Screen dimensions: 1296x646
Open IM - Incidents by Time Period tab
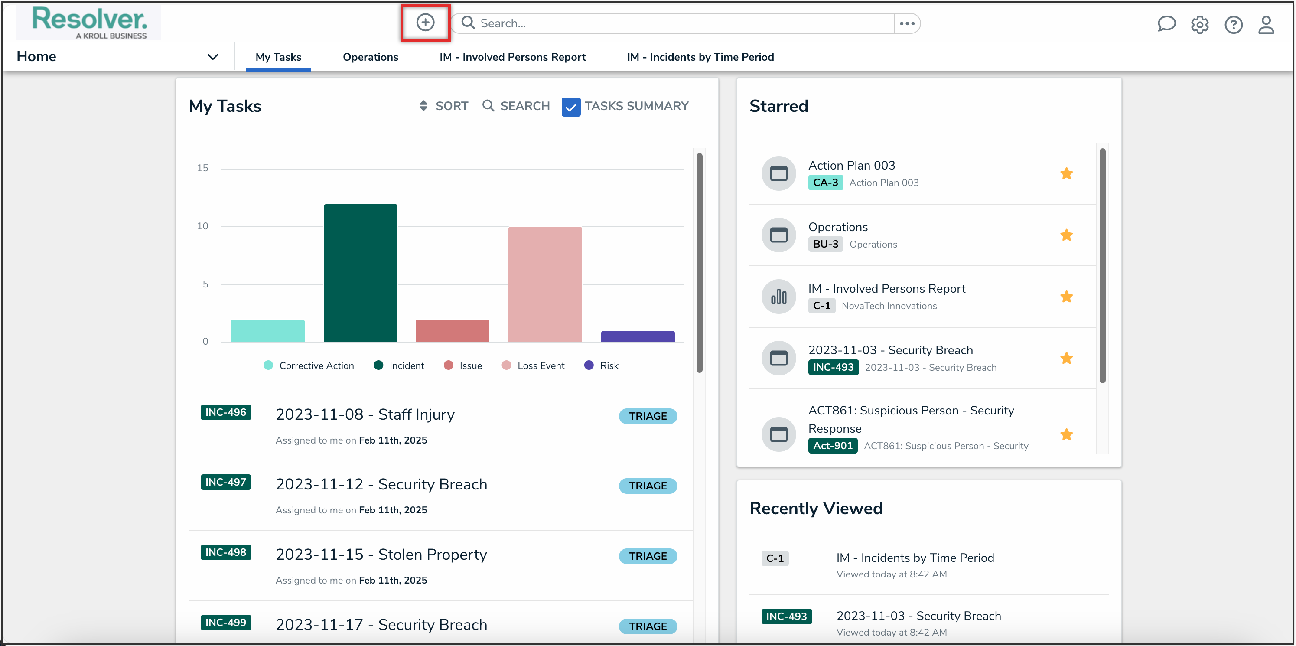click(x=700, y=57)
